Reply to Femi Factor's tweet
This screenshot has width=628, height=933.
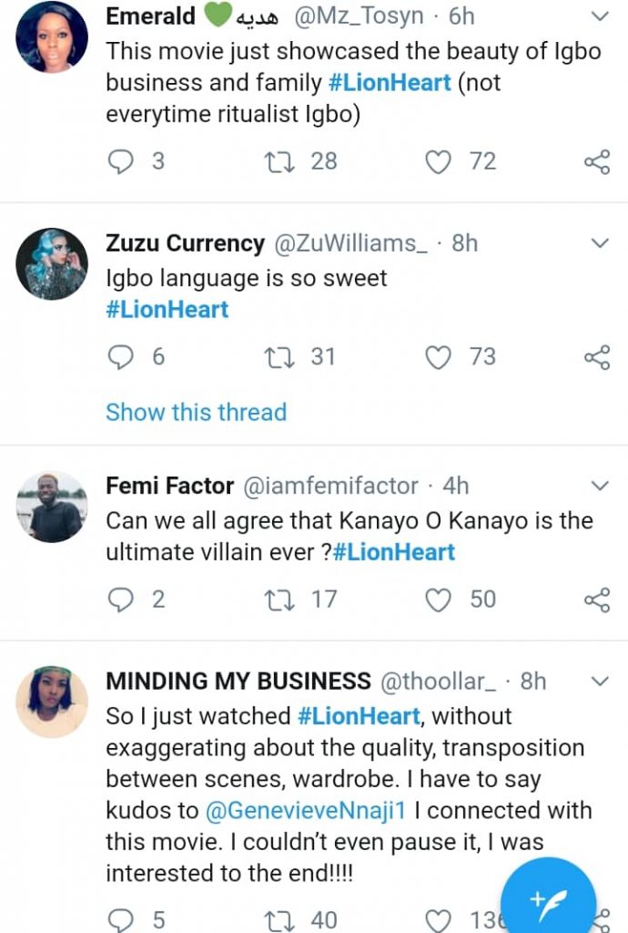point(120,600)
